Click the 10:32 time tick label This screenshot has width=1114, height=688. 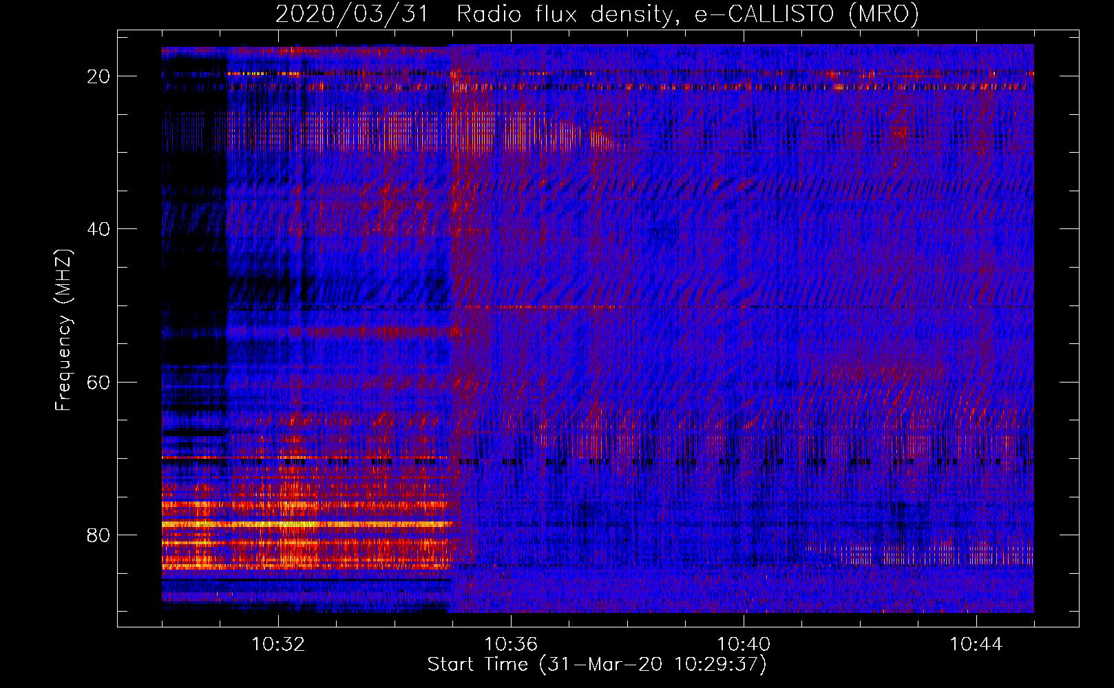pos(278,645)
